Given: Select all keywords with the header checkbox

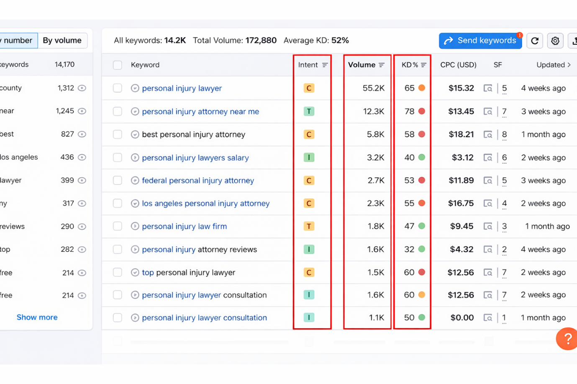Looking at the screenshot, I should (x=118, y=65).
